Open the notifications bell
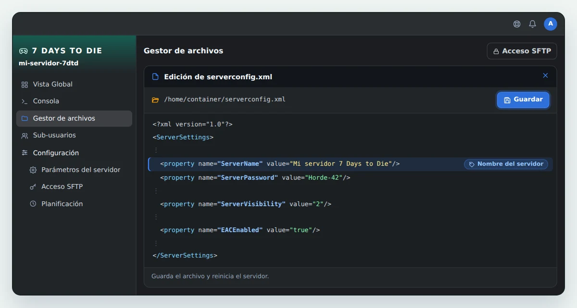577x308 pixels. (532, 24)
